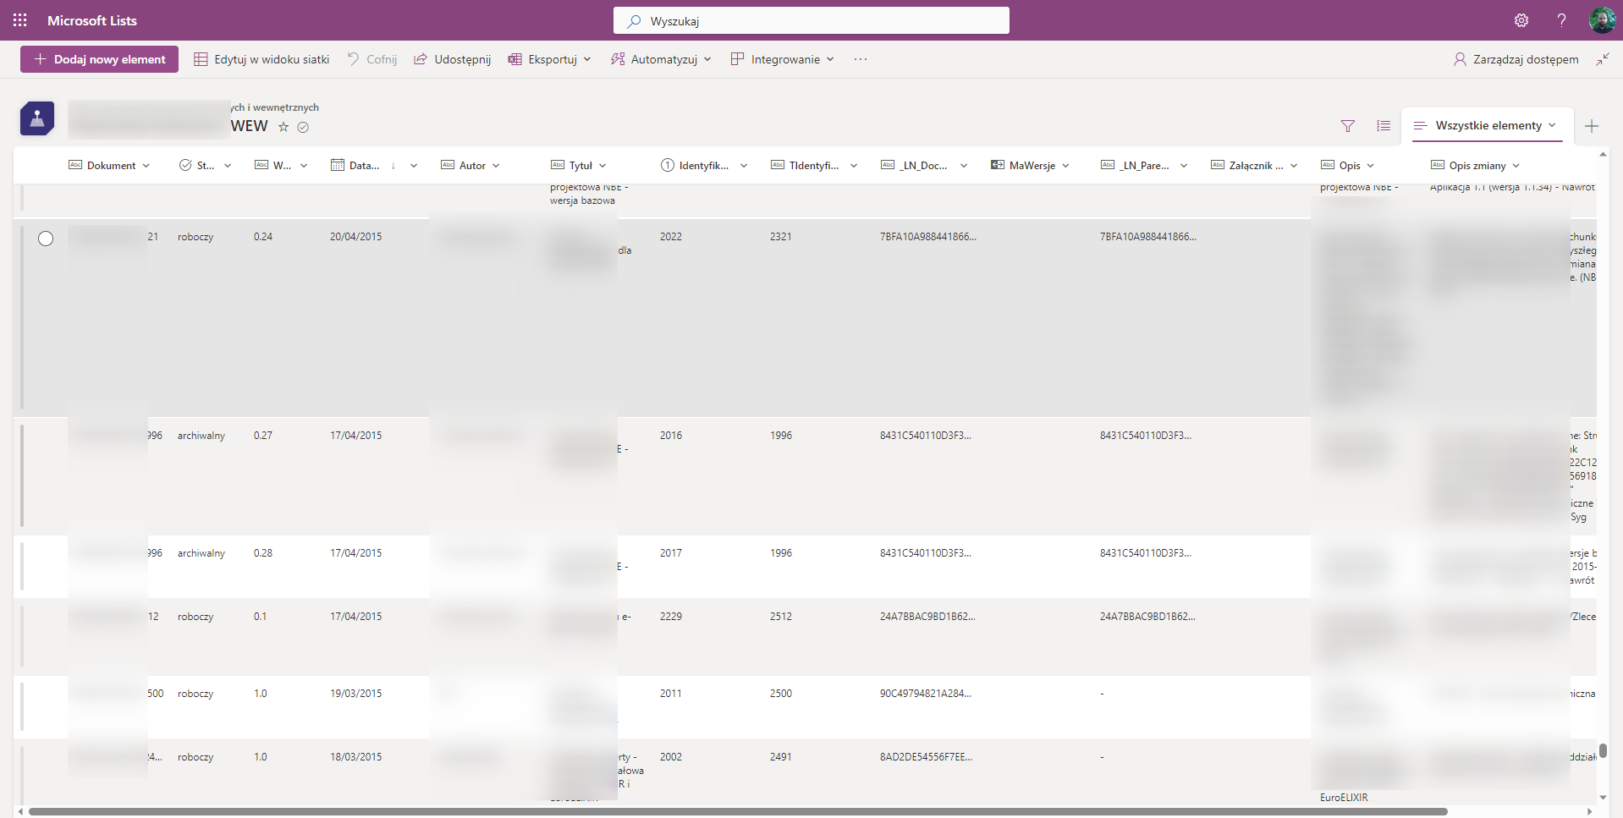Select the first row's checkbox

(x=46, y=239)
